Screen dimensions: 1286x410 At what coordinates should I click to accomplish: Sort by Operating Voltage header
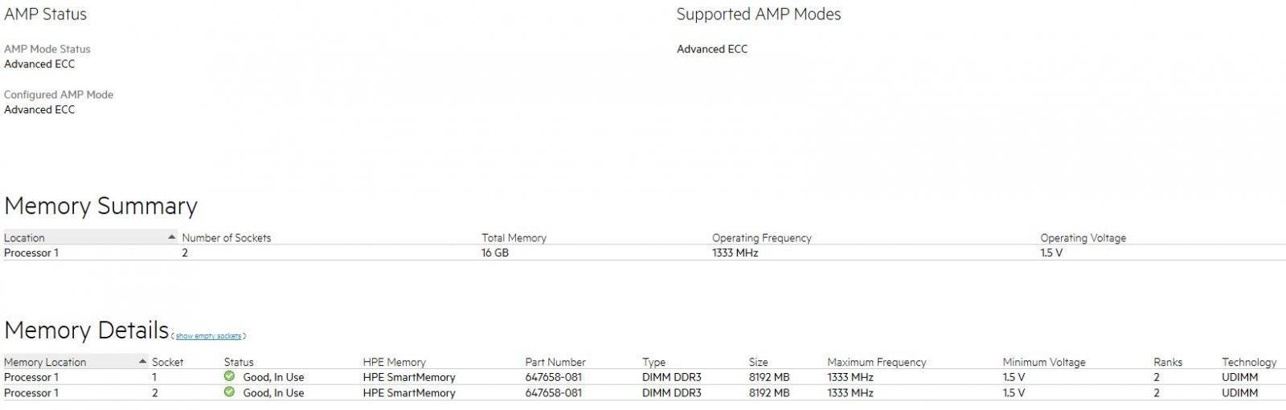[x=1083, y=238]
